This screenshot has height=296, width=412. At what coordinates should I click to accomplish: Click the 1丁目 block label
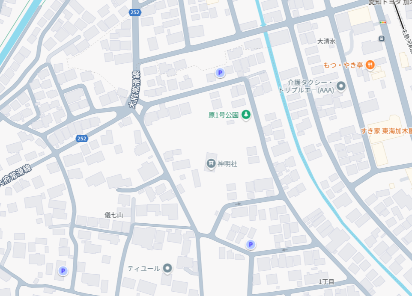(x=326, y=282)
